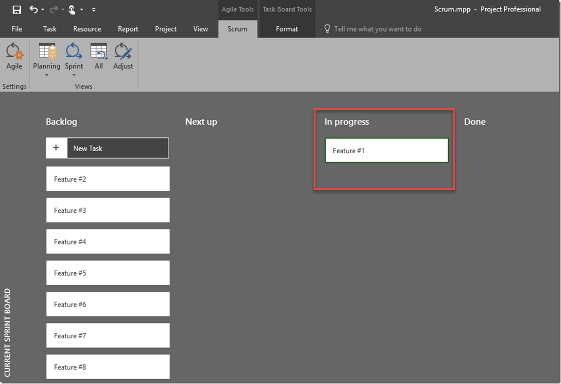Open Customize Quick Access Toolbar dropdown
This screenshot has width=561, height=384.
point(94,10)
